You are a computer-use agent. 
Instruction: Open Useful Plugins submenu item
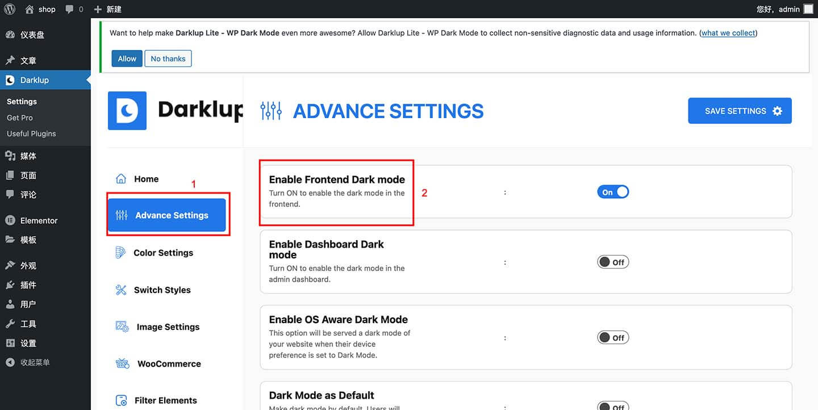pyautogui.click(x=31, y=133)
